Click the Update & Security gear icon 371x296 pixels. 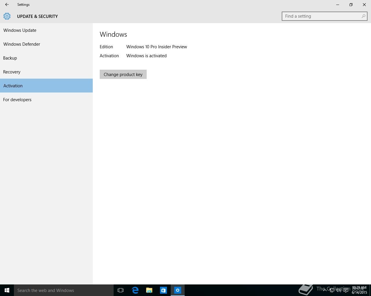(7, 16)
